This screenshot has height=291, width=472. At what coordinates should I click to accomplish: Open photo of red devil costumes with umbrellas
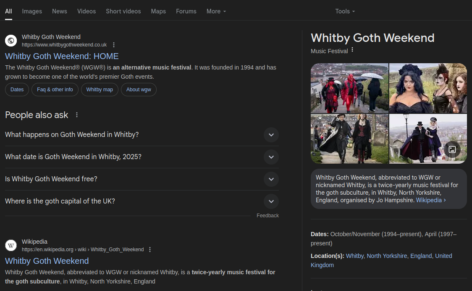349,88
